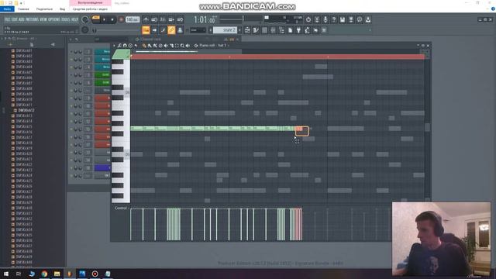Open piano roll menu arrow at toolbar start
The height and width of the screenshot is (279, 496).
[114, 46]
